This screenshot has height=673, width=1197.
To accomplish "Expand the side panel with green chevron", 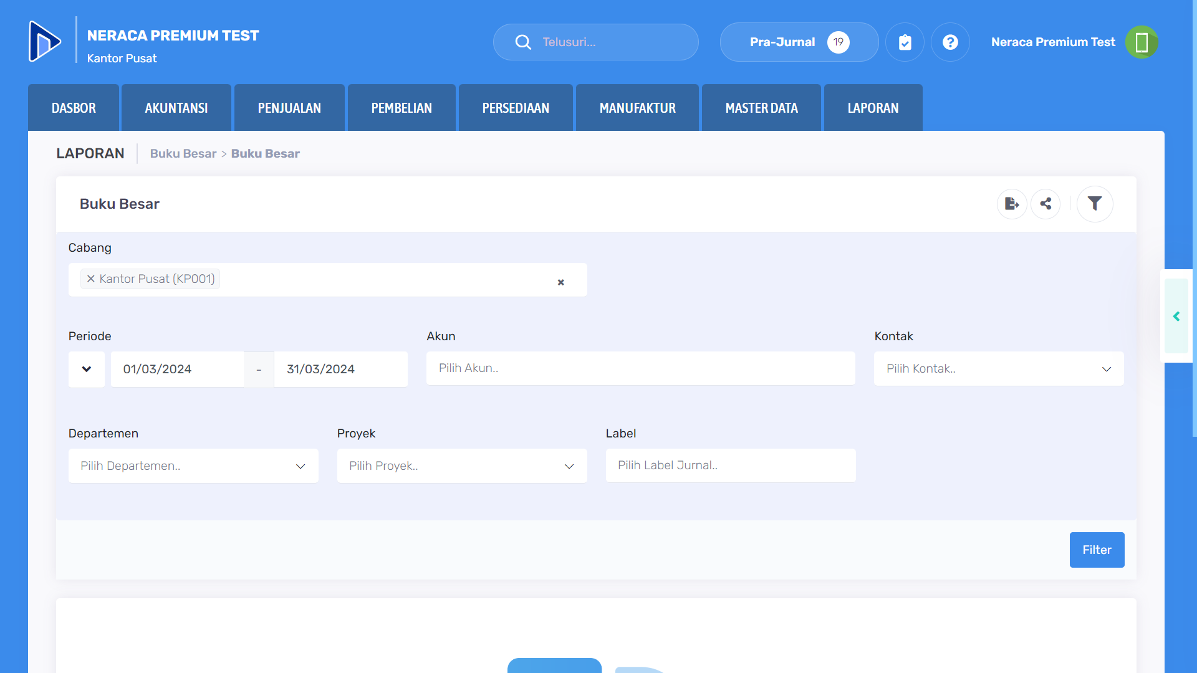I will click(1176, 317).
